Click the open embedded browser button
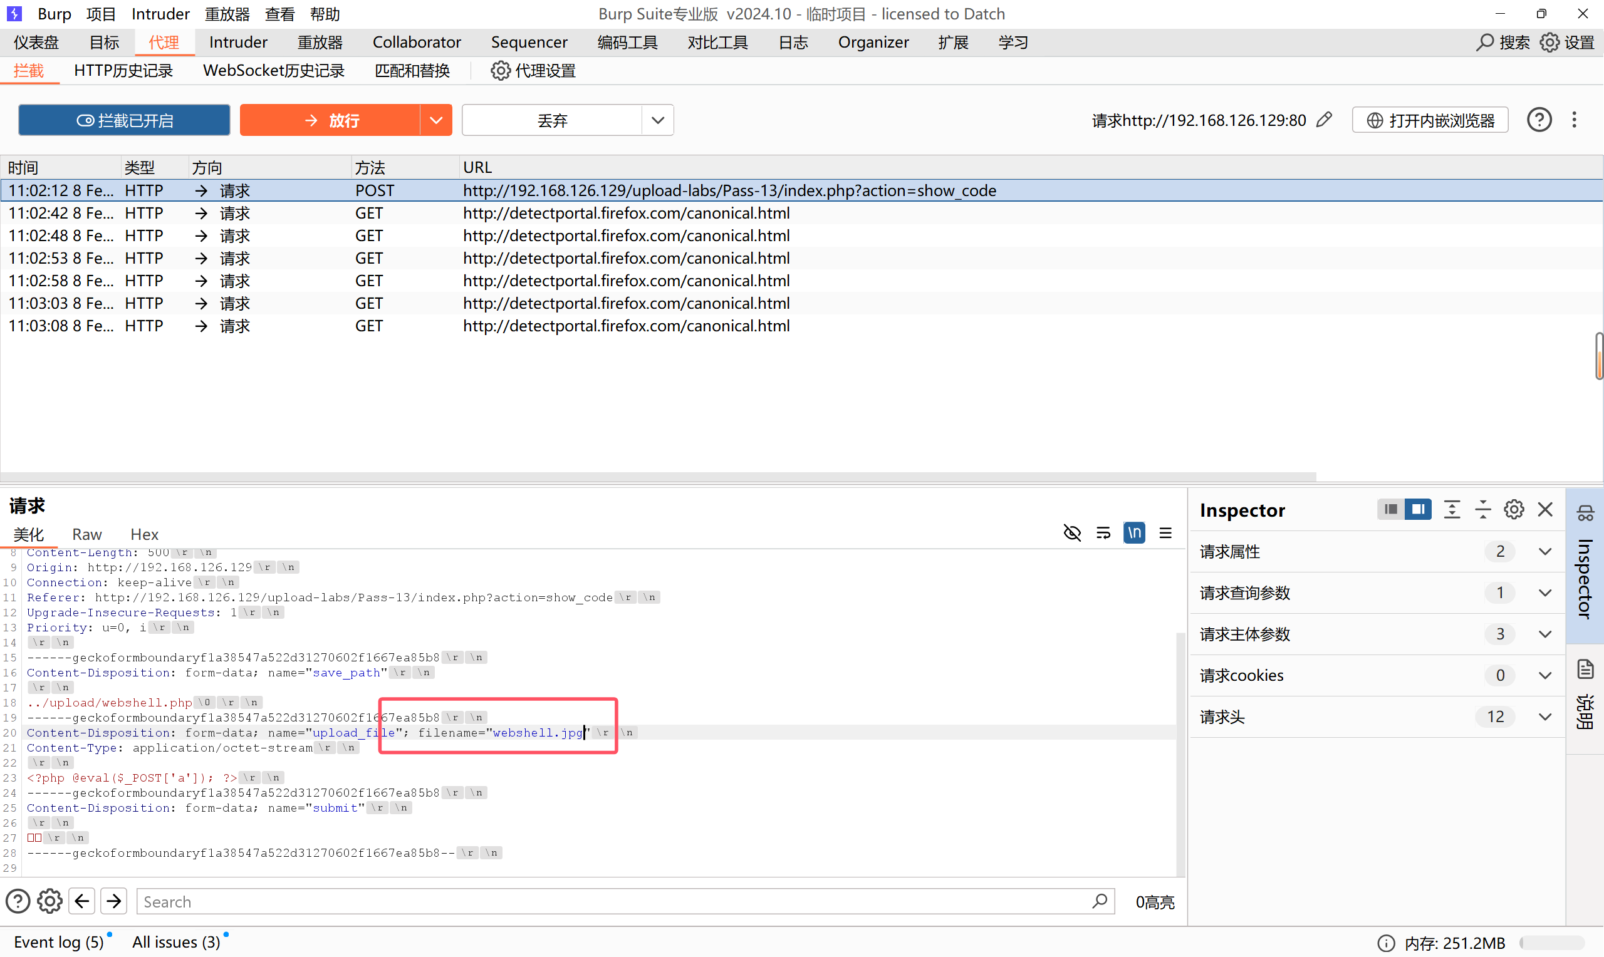Viewport: 1604px width, 957px height. click(x=1430, y=120)
